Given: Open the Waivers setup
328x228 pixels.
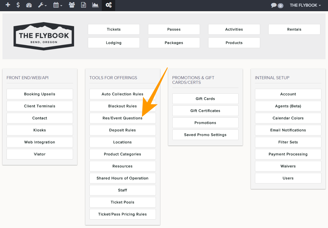Looking at the screenshot, I should tap(288, 166).
